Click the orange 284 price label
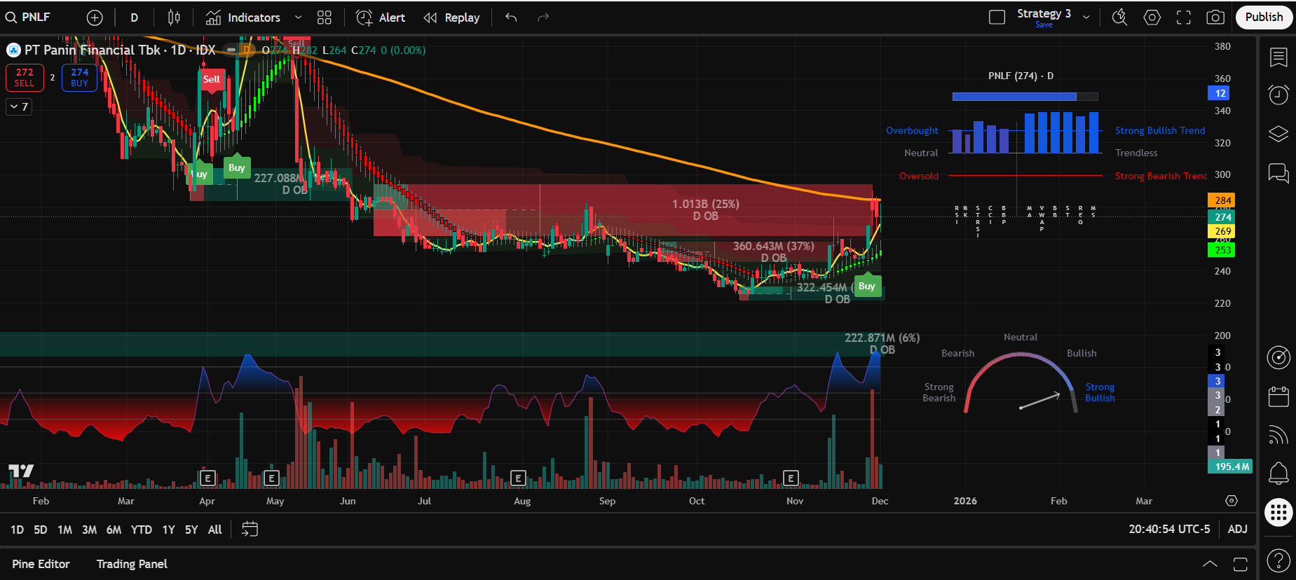The width and height of the screenshot is (1296, 580). (x=1222, y=200)
